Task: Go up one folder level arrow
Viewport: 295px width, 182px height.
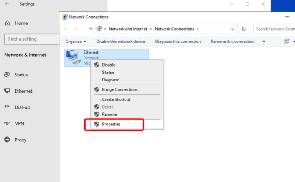Action: [91, 29]
